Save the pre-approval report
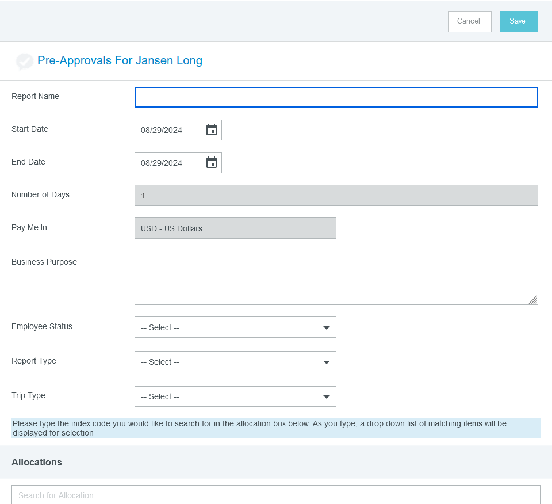 tap(519, 21)
